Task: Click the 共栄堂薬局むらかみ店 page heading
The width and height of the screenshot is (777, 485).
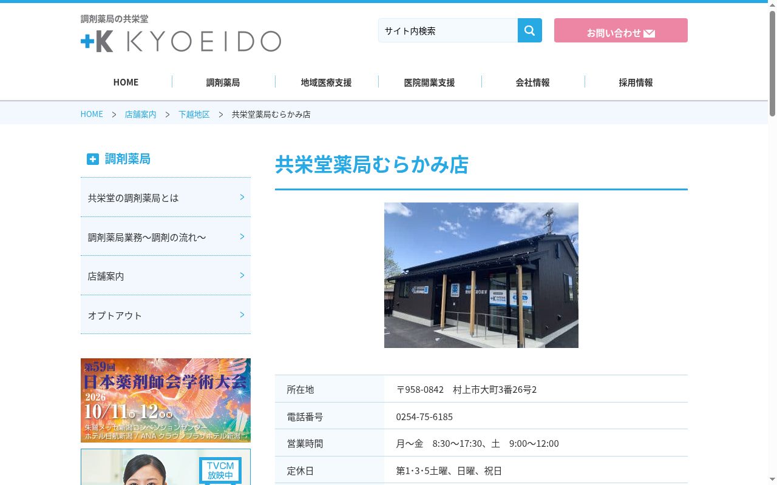Action: coord(372,164)
